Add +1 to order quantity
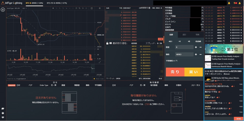Image resolution: width=244 pixels, height=121 pixels. point(180,42)
